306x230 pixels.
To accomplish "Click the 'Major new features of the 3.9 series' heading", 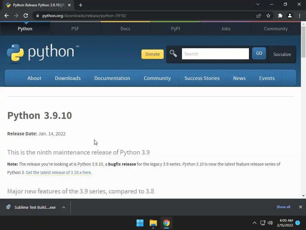I will click(81, 191).
